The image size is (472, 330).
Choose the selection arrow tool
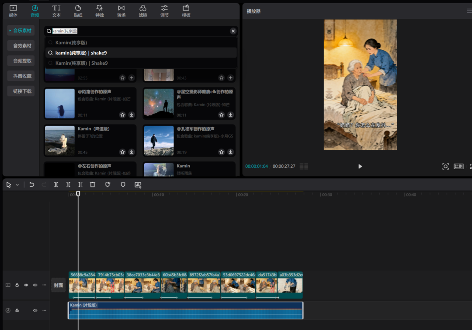[x=9, y=185]
